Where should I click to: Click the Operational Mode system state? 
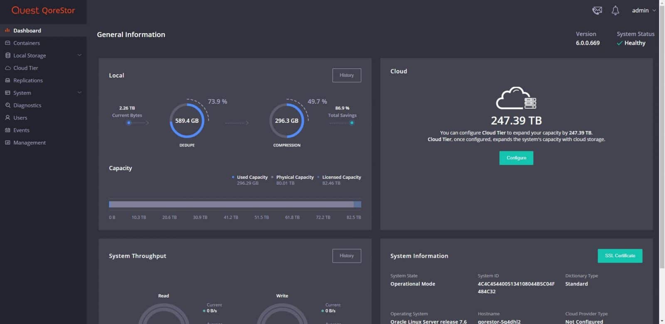pyautogui.click(x=413, y=284)
